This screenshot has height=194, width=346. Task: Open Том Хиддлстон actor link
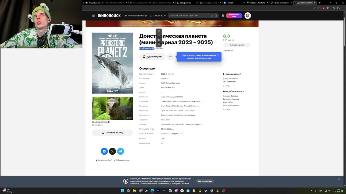click(x=229, y=82)
